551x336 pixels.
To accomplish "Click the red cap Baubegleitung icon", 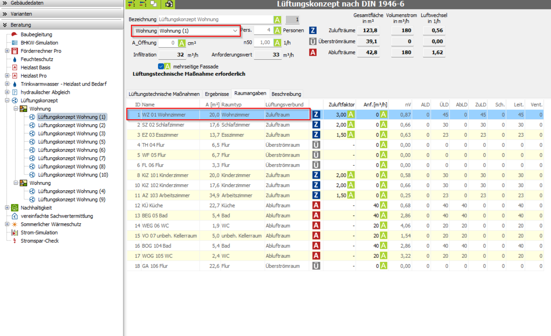I will pos(15,35).
